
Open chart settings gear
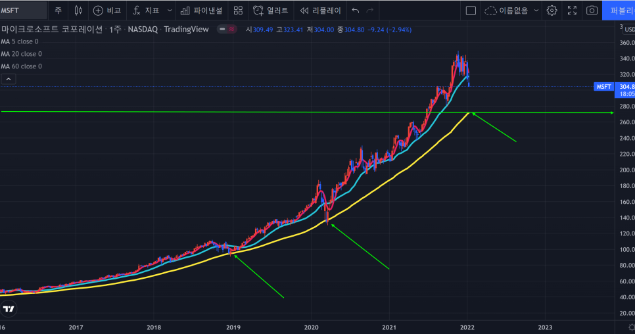(x=552, y=11)
